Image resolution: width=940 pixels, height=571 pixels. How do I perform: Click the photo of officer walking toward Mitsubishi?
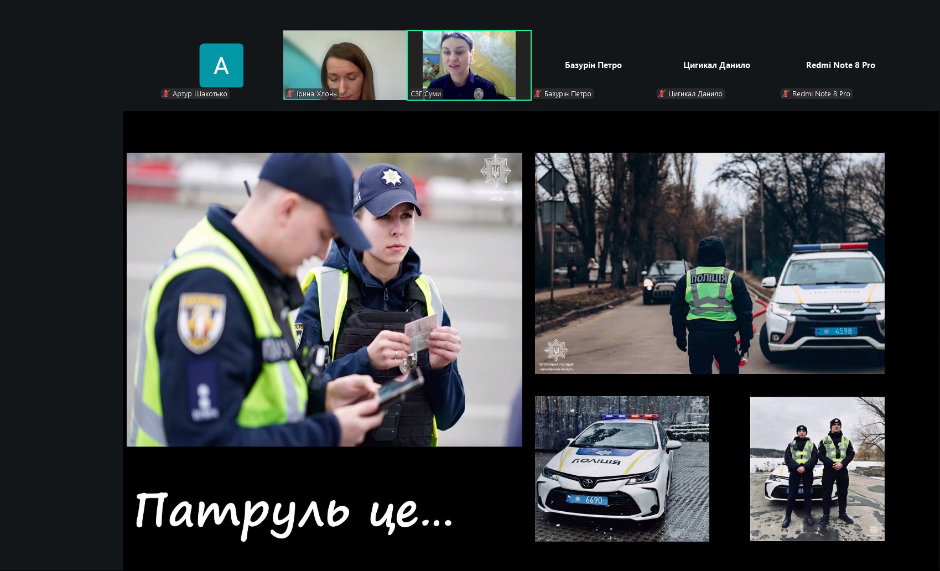tap(709, 263)
